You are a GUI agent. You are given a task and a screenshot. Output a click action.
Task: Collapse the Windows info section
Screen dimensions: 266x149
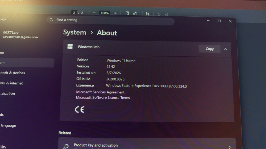coord(225,49)
